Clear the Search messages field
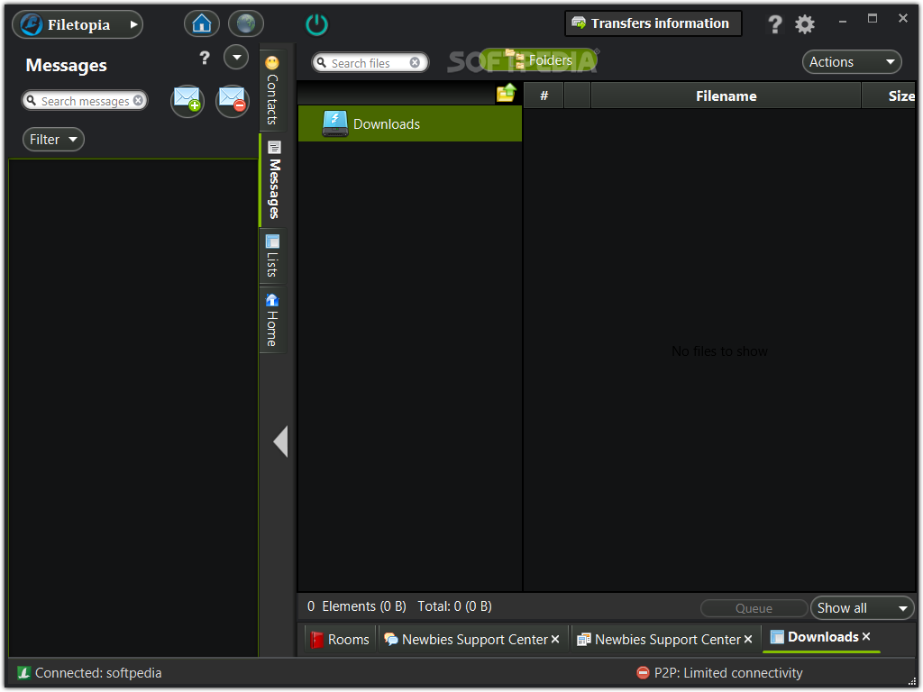Viewport: 923px width, 692px height. (x=138, y=101)
